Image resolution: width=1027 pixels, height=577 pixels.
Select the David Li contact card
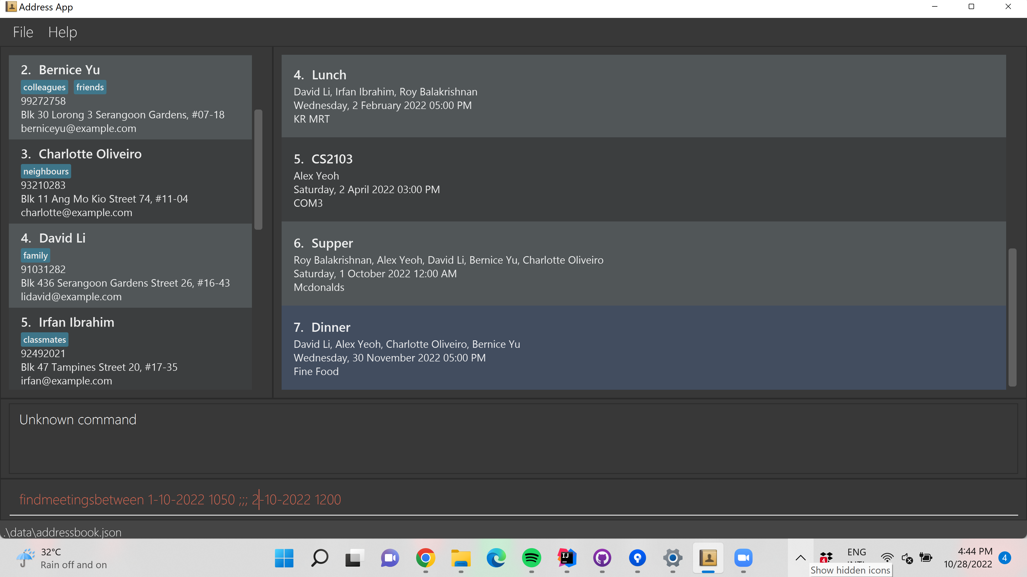pos(130,266)
